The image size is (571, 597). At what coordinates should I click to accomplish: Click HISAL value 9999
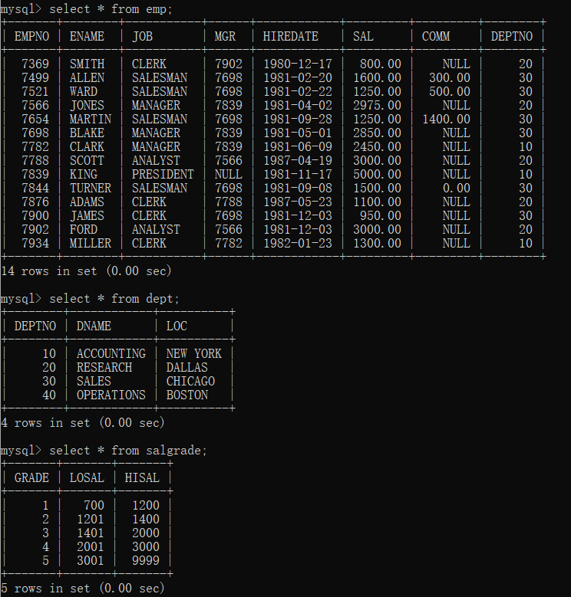[x=146, y=560]
